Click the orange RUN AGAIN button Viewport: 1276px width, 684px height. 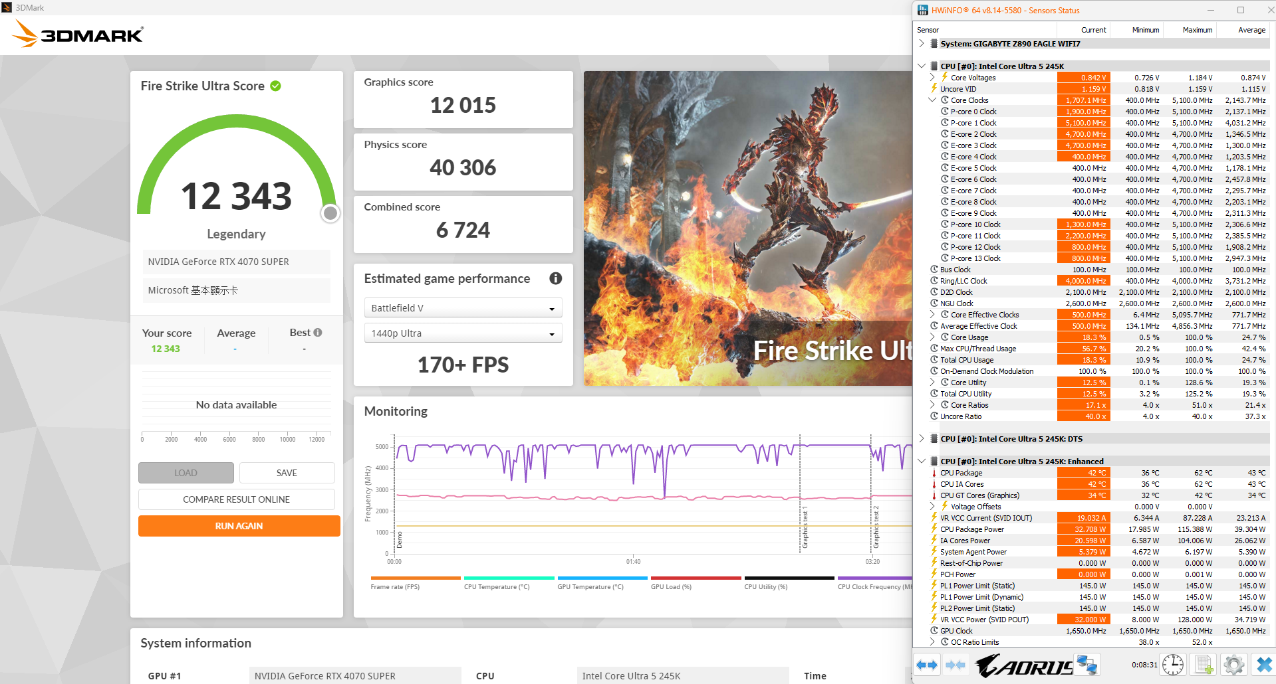[x=239, y=526]
